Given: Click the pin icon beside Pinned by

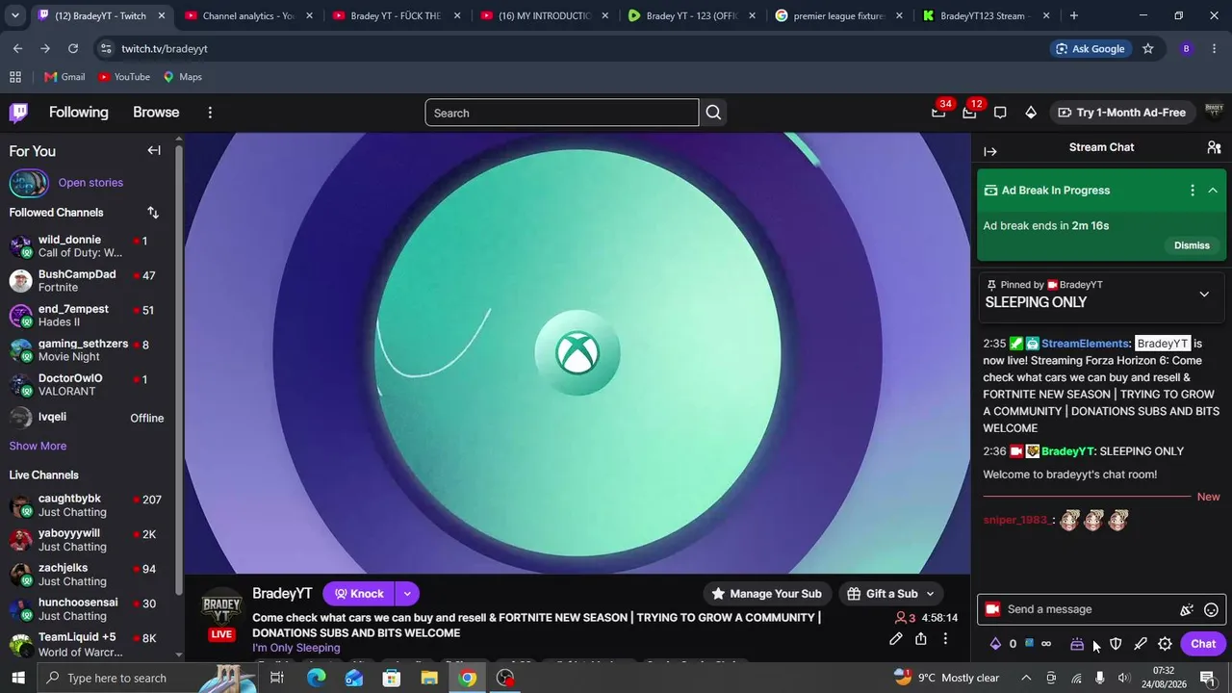Looking at the screenshot, I should click(991, 285).
